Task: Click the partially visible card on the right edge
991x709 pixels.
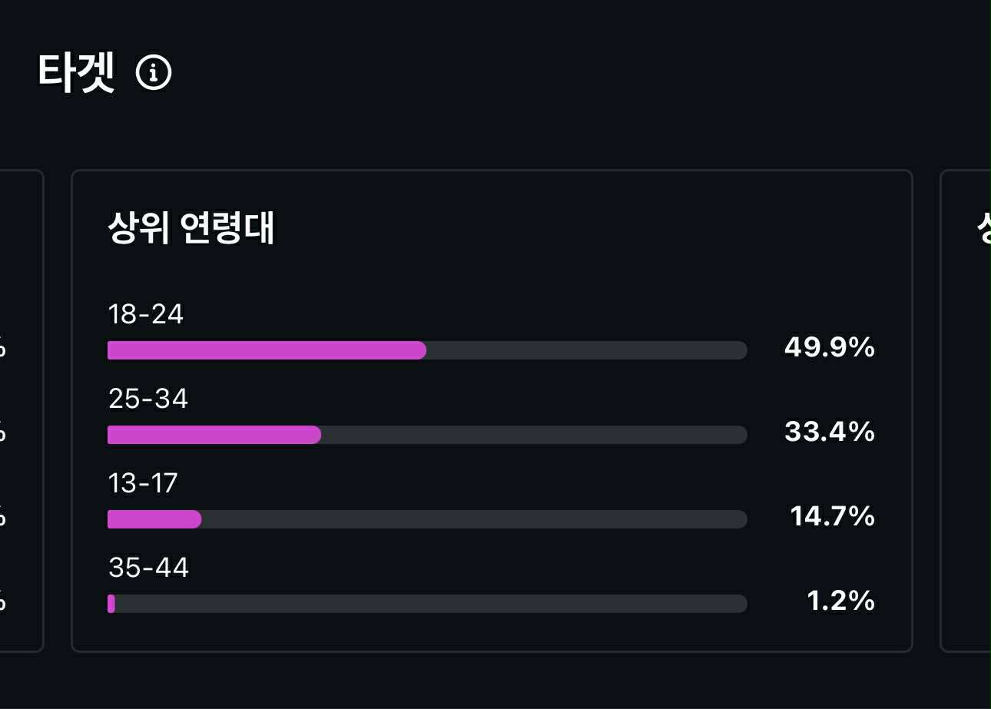Action: pyautogui.click(x=967, y=410)
